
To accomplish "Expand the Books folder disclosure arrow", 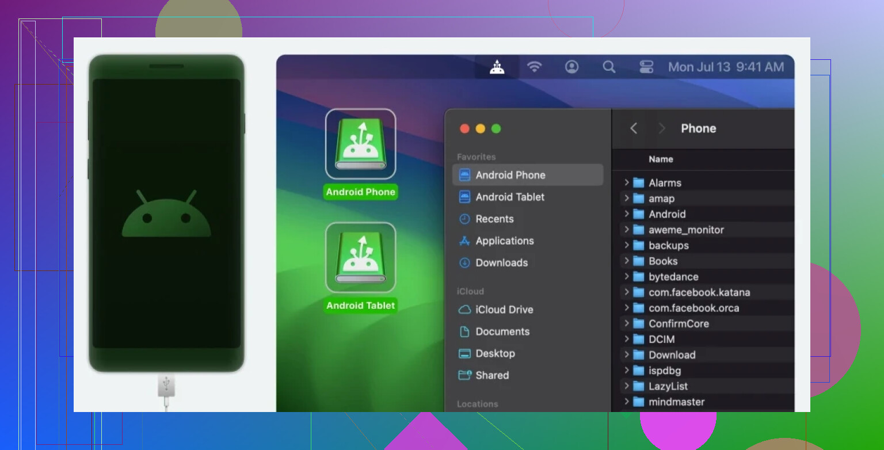I will [x=626, y=261].
